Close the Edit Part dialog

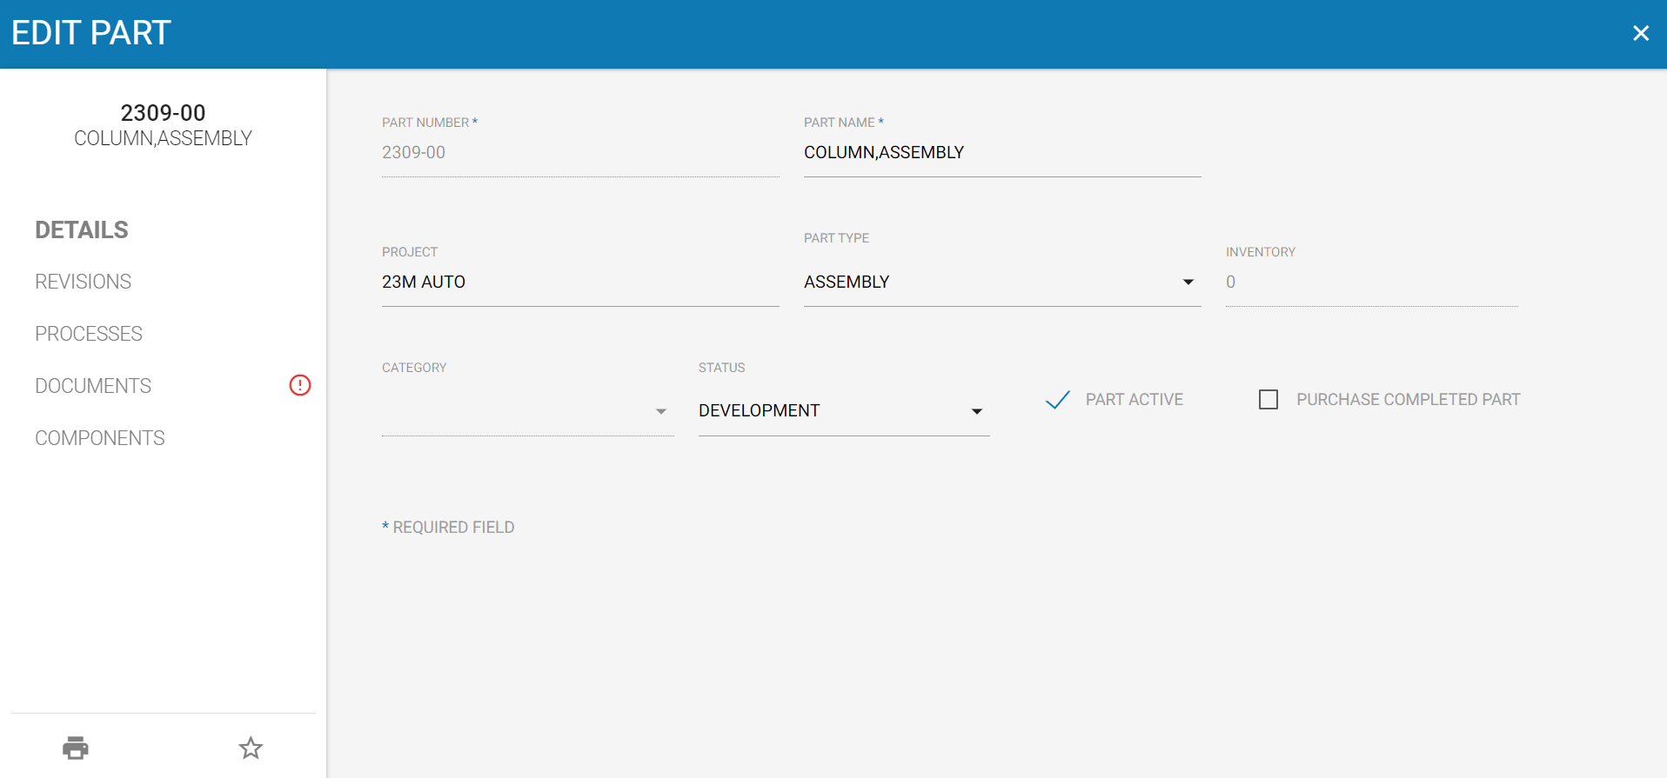tap(1641, 33)
